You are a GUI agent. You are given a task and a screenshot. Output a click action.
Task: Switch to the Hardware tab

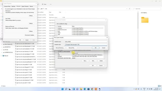click(x=13, y=6)
